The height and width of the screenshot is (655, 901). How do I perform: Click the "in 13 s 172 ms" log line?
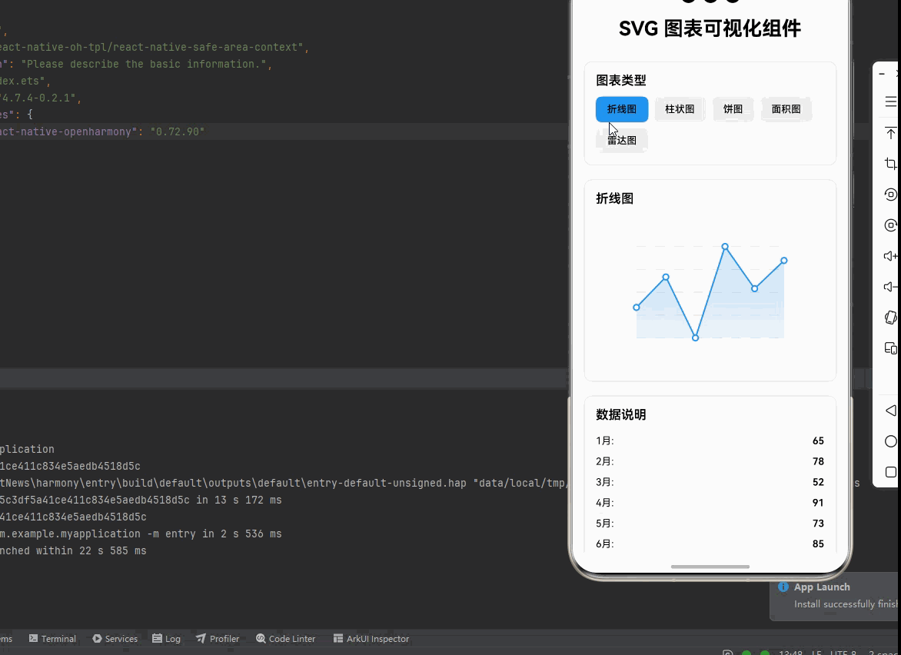pos(239,500)
